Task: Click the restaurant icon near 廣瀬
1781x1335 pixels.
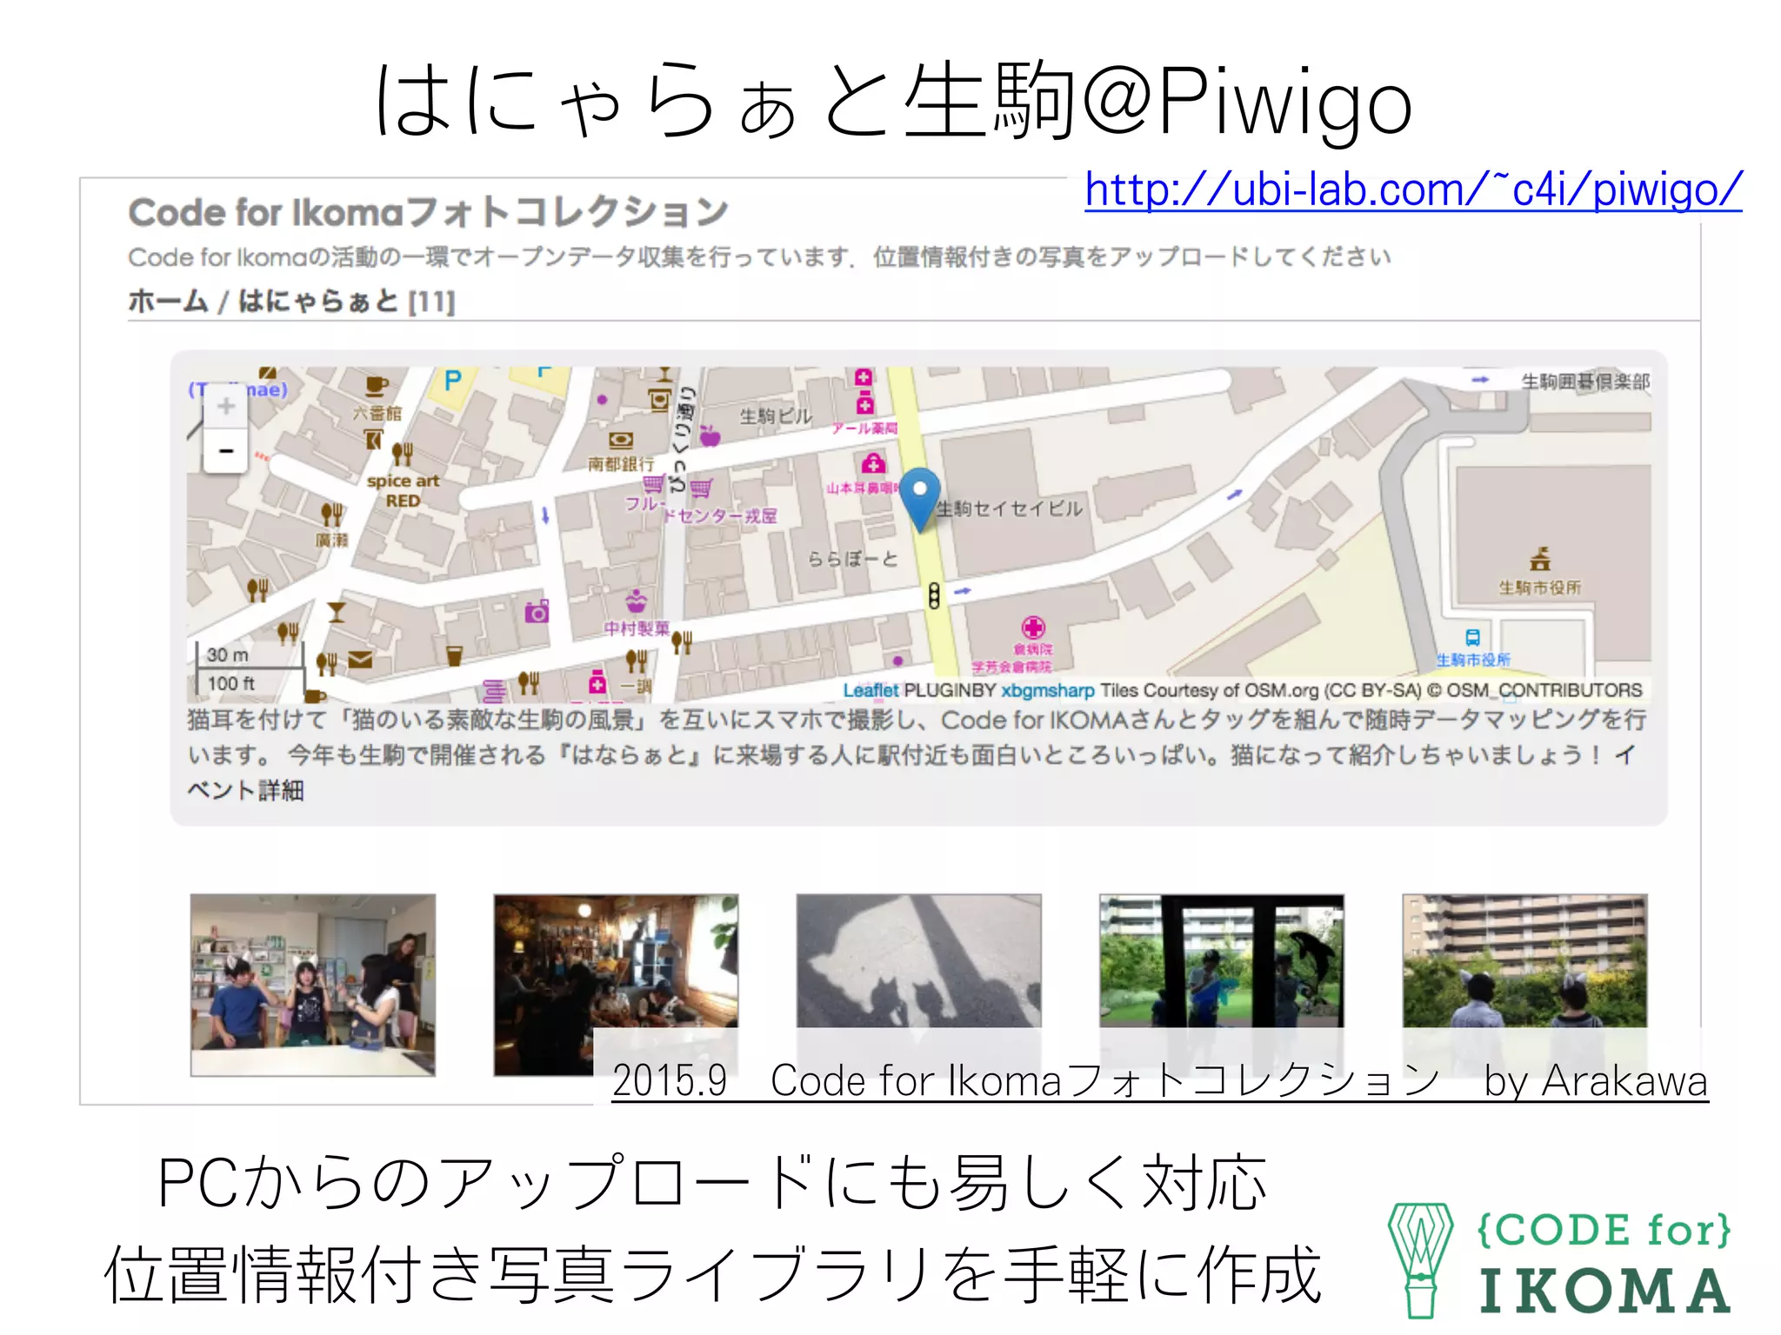Action: pyautogui.click(x=331, y=515)
